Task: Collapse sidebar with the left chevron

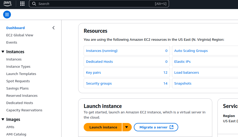Action: tap(54, 28)
